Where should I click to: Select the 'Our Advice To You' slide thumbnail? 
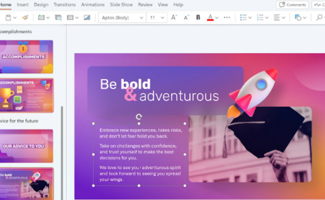27,146
